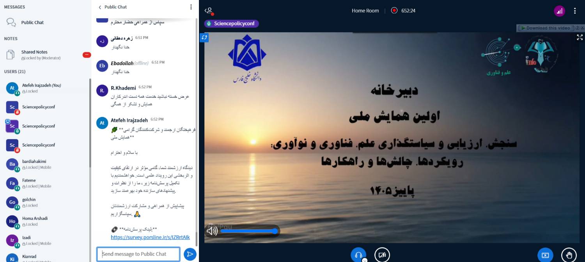This screenshot has height=262, width=585.
Task: Open connection status signal icon
Action: point(560,11)
